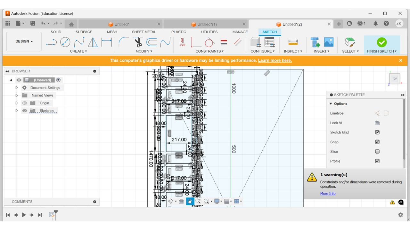Select the Sketch Dimension tool

(x=107, y=42)
